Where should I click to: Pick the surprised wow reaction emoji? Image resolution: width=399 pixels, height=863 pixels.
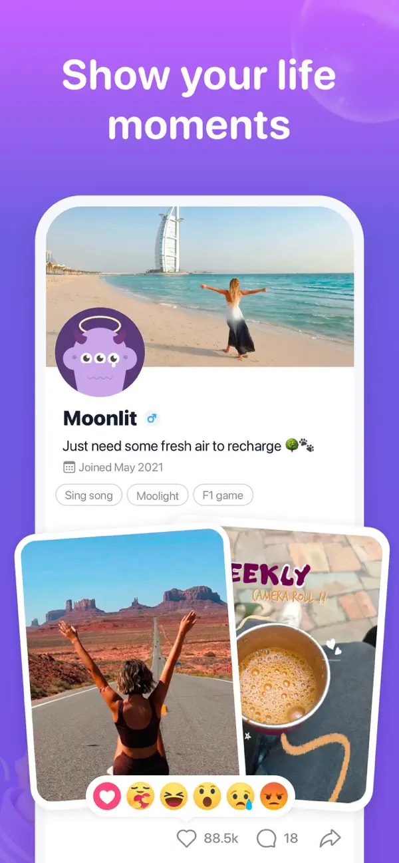point(207,796)
